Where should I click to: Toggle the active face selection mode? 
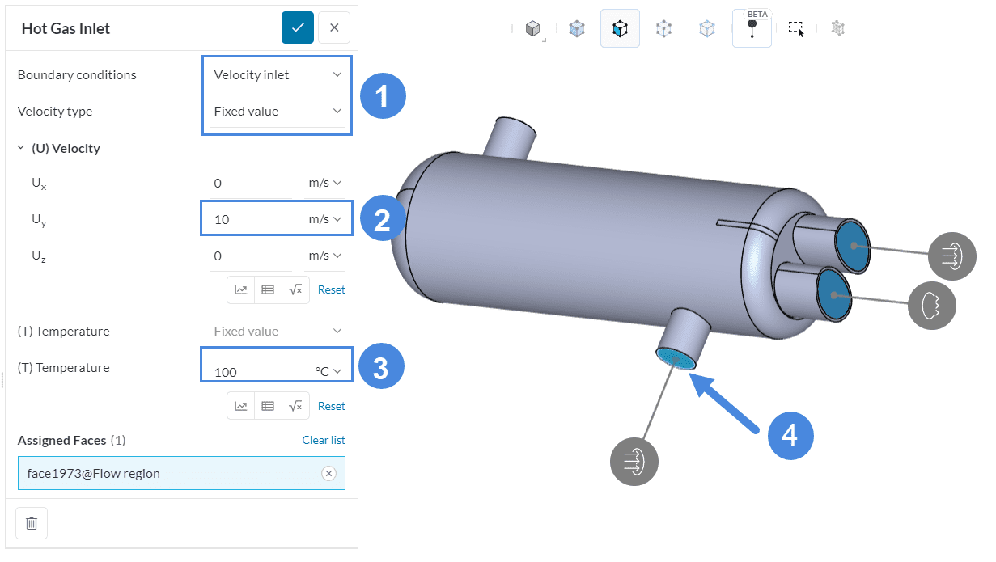pos(620,29)
